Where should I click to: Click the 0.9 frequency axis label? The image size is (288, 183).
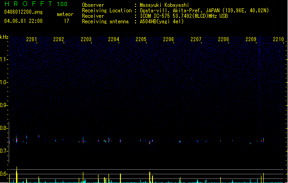[4, 105]
